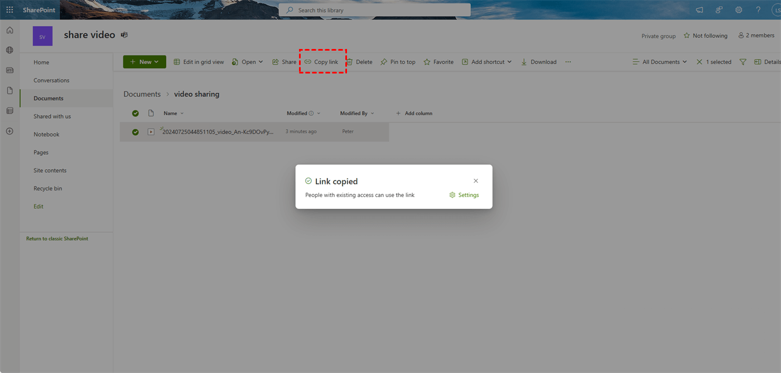Click the SharePoint home icon in left rail

[x=9, y=30]
